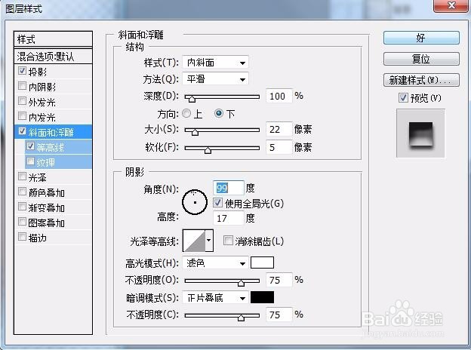Image resolution: width=471 pixels, height=350 pixels.
Task: Open the 方法(Q) 平滑 dropdown
Action: click(215, 79)
